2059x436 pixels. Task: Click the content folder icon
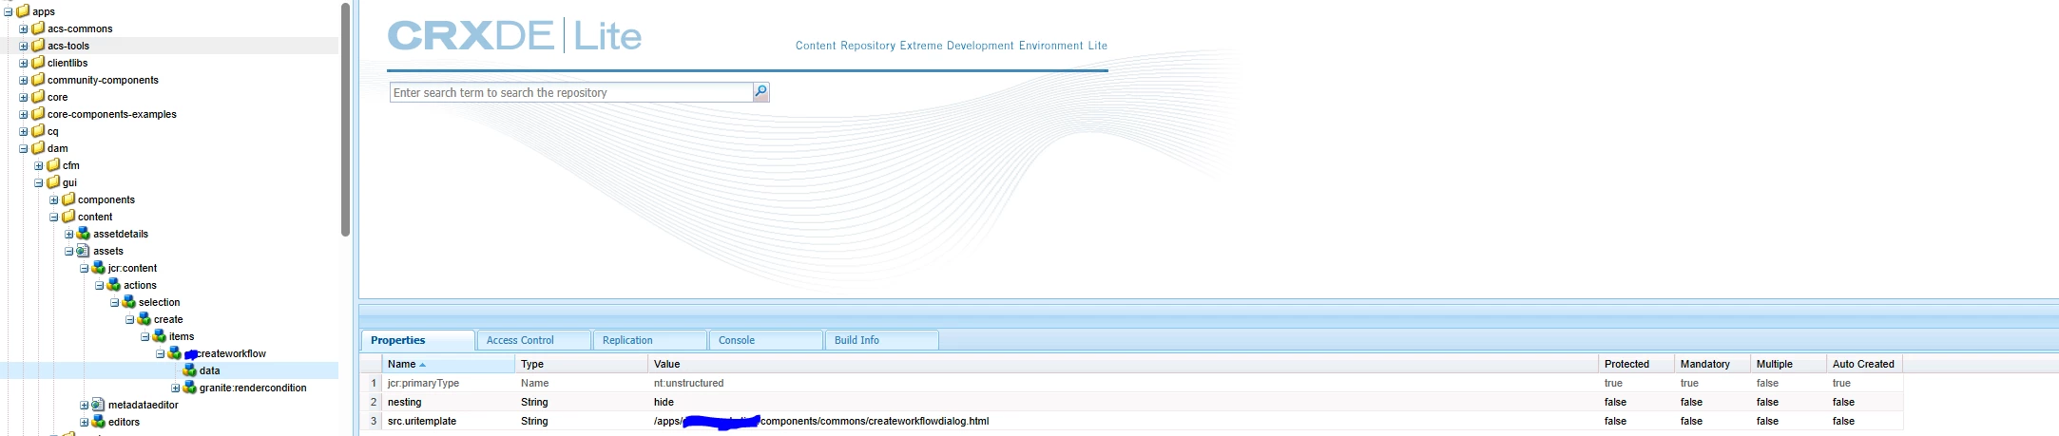click(68, 217)
